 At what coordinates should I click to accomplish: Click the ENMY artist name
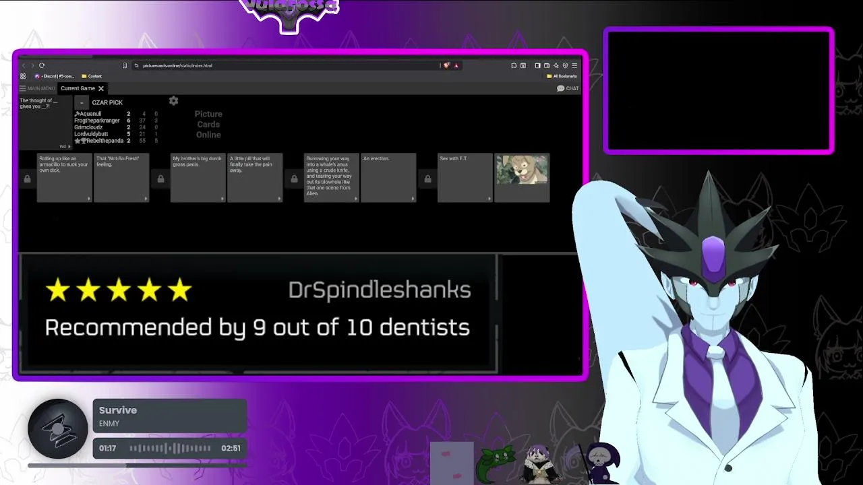coord(109,424)
